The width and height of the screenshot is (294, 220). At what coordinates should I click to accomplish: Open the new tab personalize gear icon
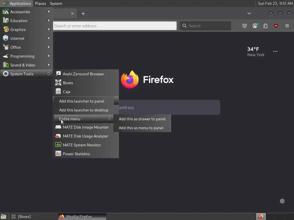pyautogui.click(x=282, y=201)
